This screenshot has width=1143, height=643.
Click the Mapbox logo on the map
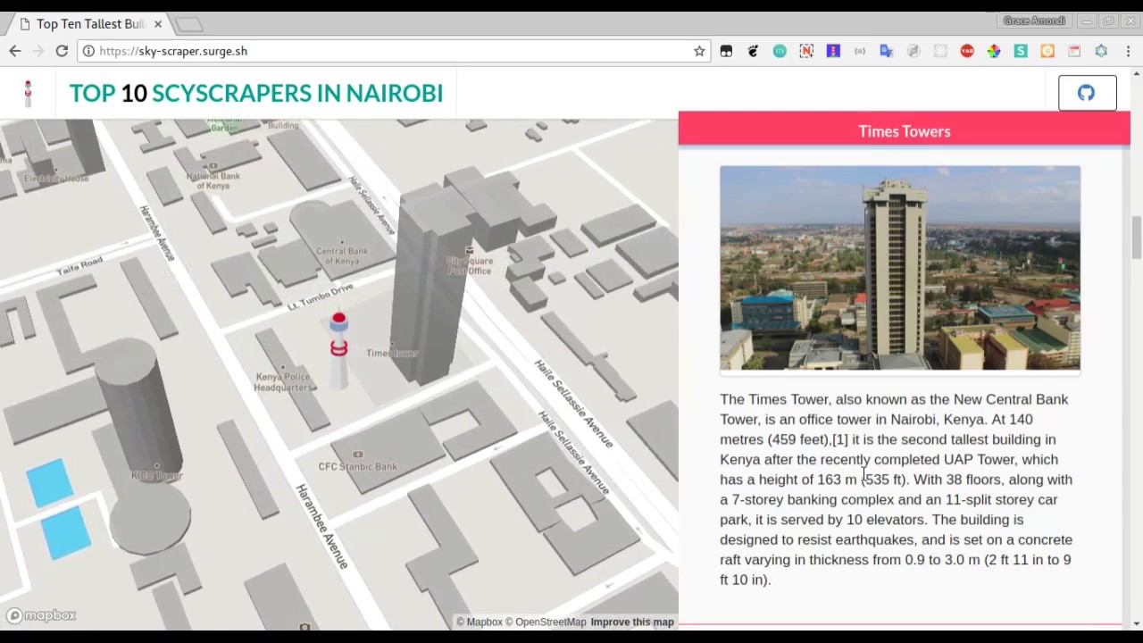[41, 615]
